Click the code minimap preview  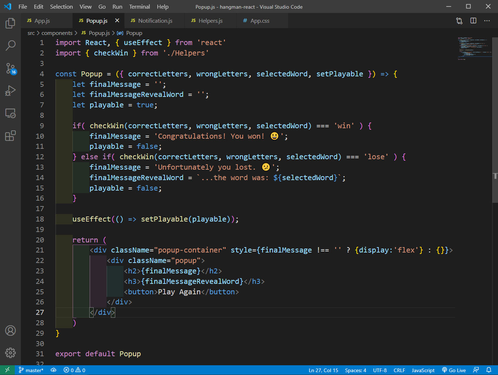(474, 49)
